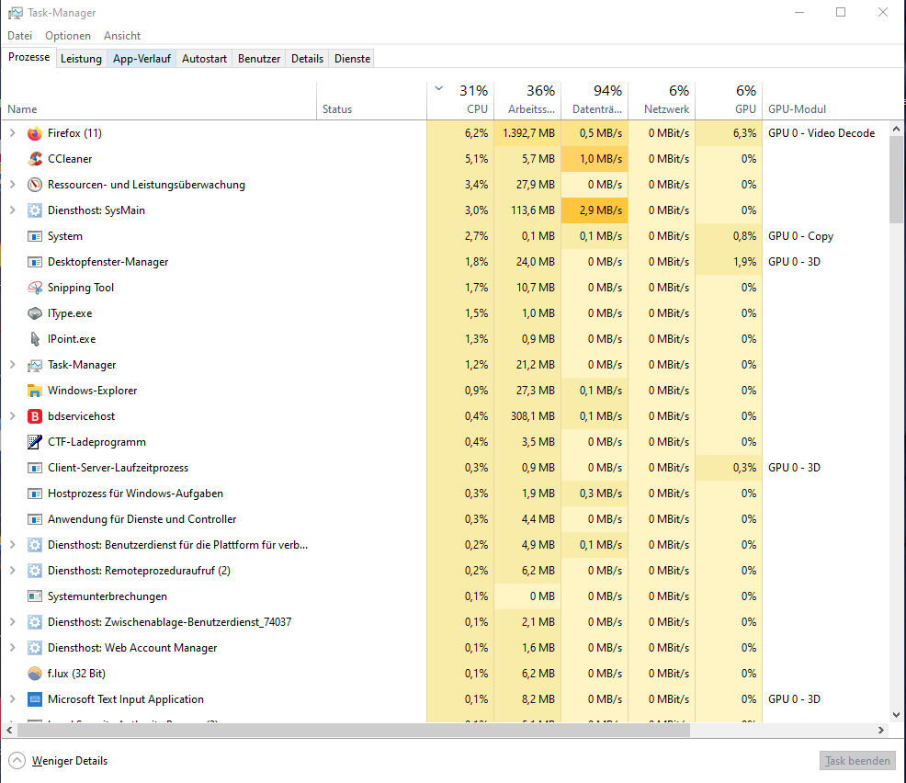Click the f.lux (32 Bit) icon

coord(35,674)
